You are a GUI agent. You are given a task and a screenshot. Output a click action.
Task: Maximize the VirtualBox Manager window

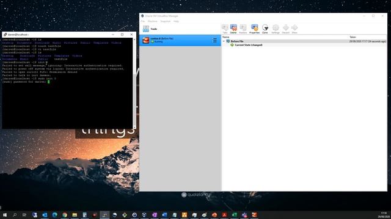point(373,16)
